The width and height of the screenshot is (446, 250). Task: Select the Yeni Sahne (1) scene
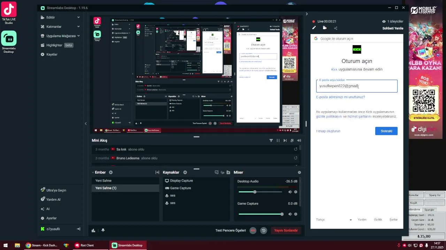[125, 188]
